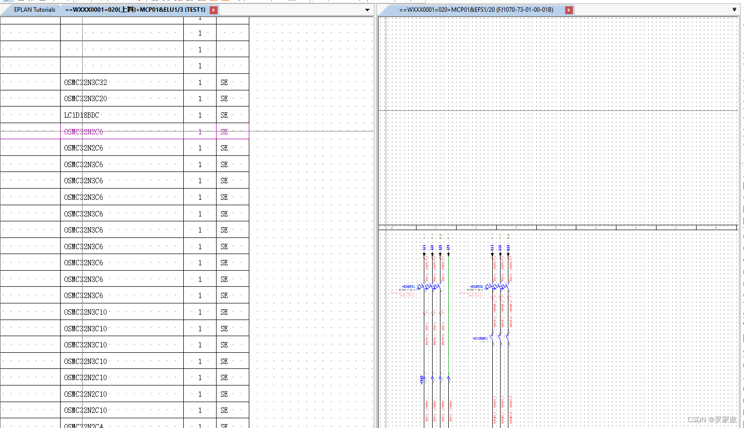The width and height of the screenshot is (744, 428).
Task: Close the TEST1 parts list tab
Action: coord(213,9)
